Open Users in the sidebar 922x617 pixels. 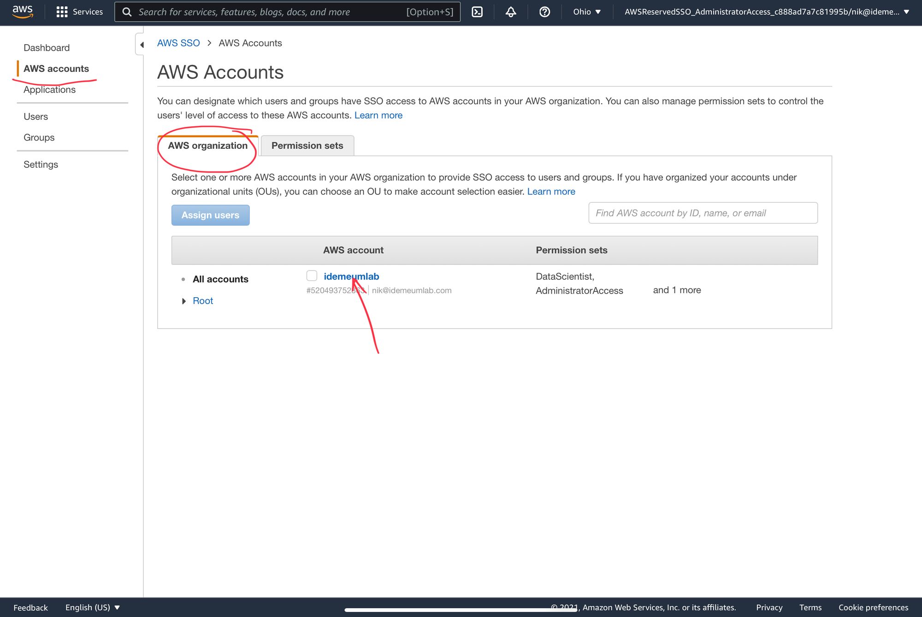[x=35, y=117]
